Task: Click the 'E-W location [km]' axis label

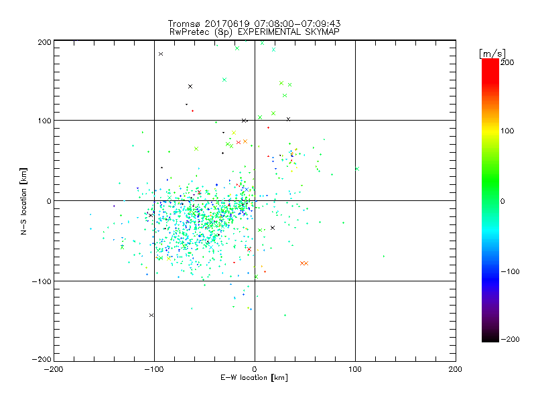Action: 254,378
